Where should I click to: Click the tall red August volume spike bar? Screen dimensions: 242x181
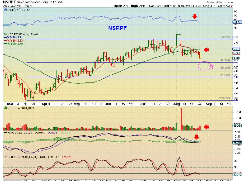tap(181, 119)
